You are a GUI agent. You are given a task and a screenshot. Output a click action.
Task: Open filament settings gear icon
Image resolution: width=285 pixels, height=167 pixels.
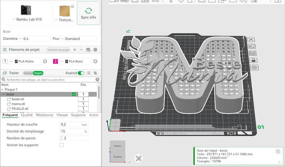(95, 50)
